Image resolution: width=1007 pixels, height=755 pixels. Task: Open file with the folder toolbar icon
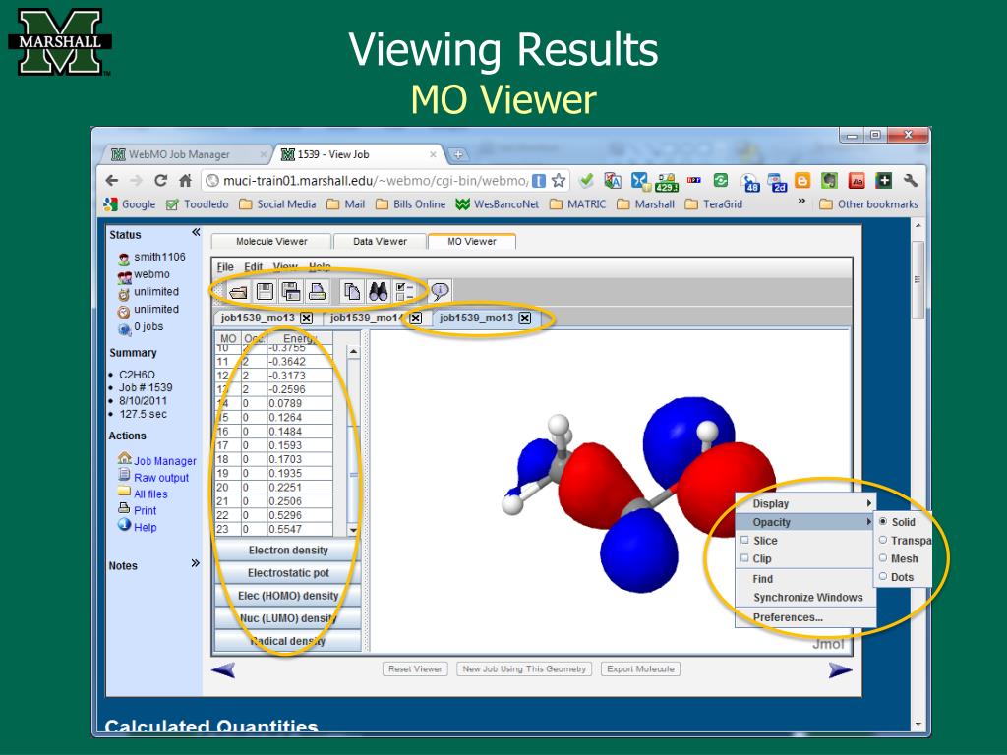click(238, 292)
